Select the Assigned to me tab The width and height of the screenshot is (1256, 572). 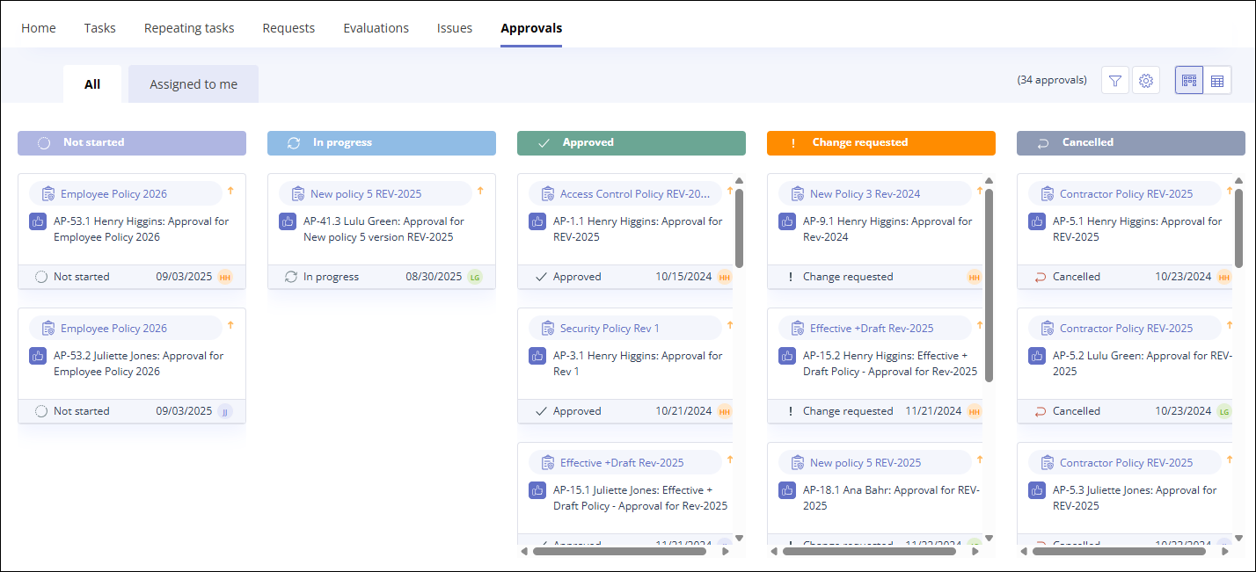point(194,84)
